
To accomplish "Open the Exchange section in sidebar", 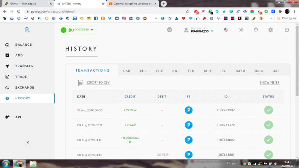I will pos(25,87).
